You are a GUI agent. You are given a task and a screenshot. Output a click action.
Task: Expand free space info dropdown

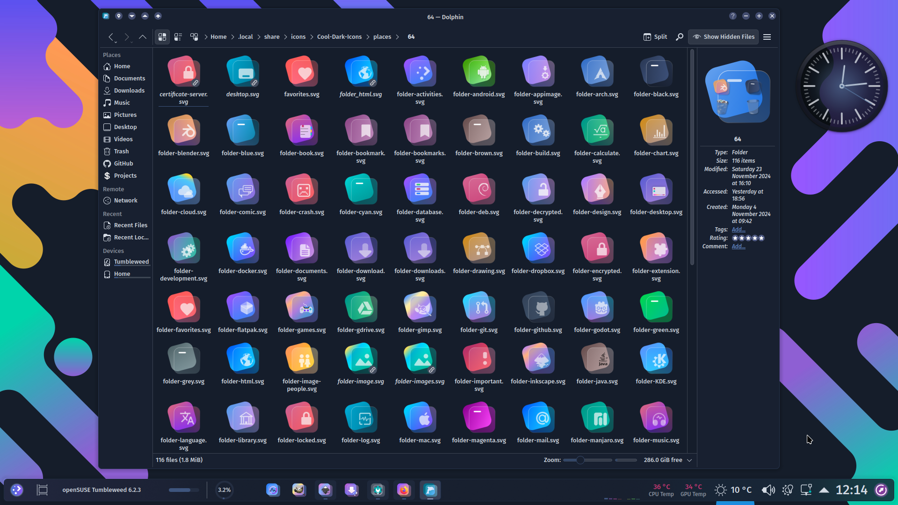click(689, 460)
